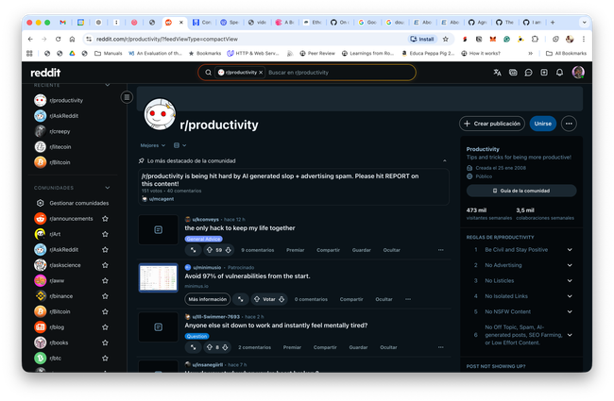Click the Reddit search input field
This screenshot has width=614, height=401.
[338, 72]
